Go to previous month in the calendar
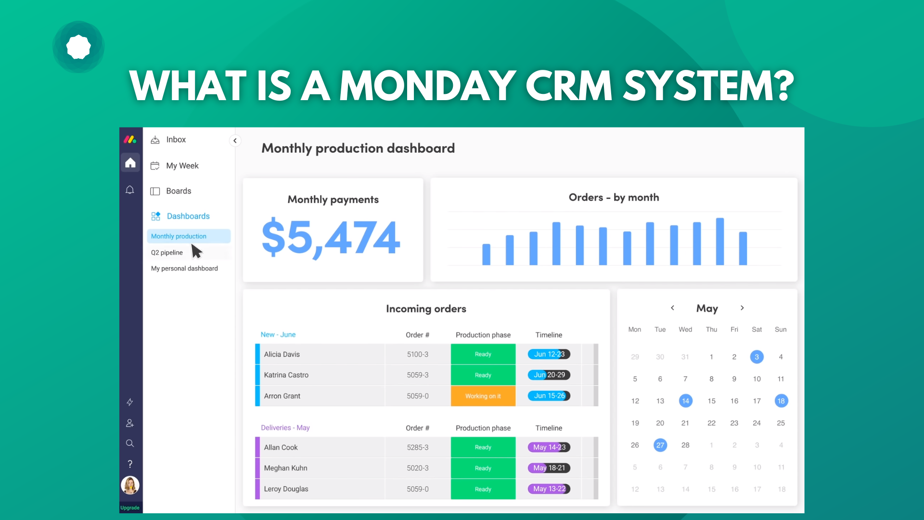The height and width of the screenshot is (520, 924). point(672,308)
